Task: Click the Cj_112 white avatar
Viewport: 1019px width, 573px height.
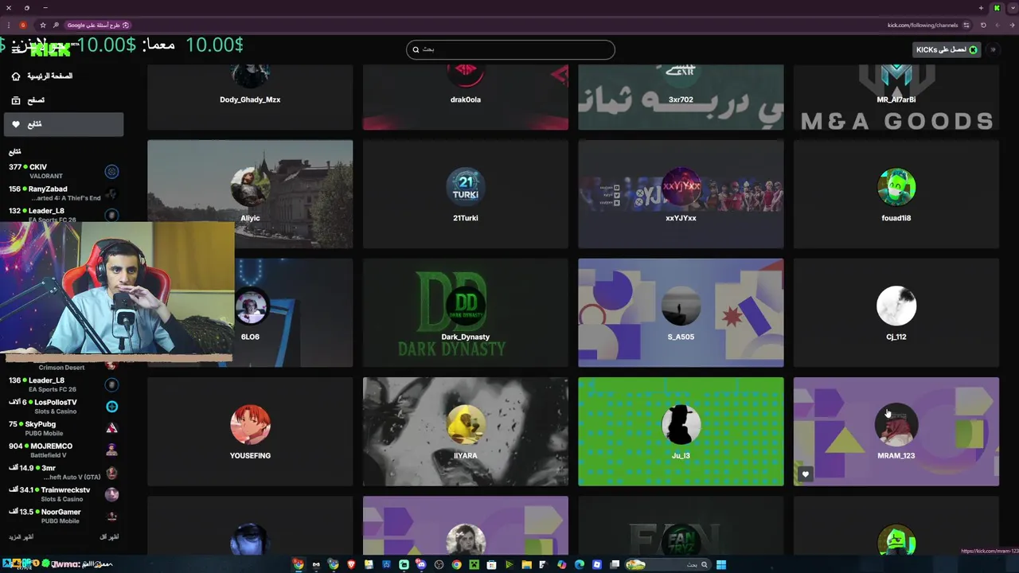Action: [x=896, y=306]
